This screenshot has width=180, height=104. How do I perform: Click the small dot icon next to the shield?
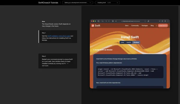pos(116,21)
